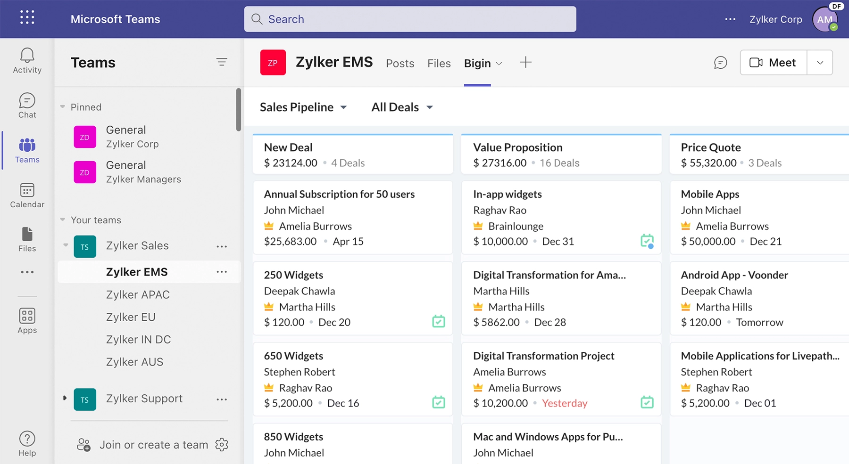Screen dimensions: 849x464
Task: Open Chat from the sidebar
Action: [27, 106]
